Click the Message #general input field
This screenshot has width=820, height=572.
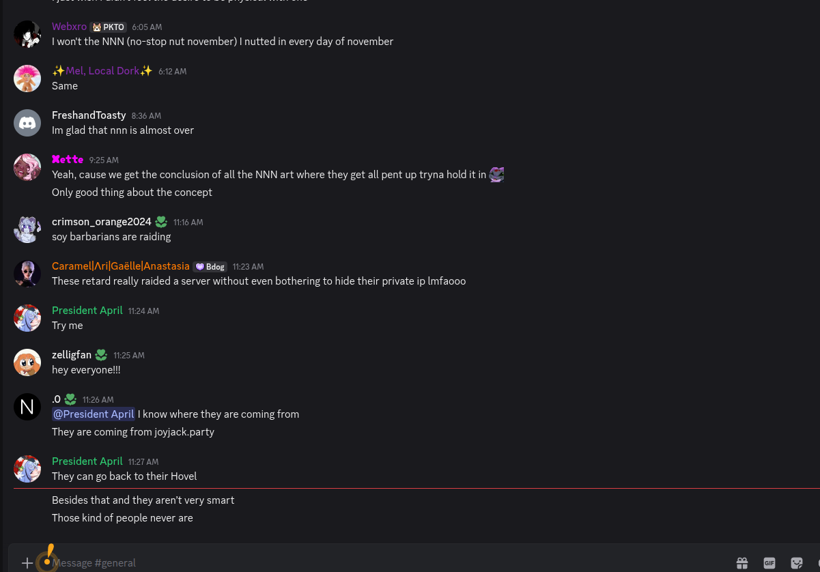[x=341, y=563]
